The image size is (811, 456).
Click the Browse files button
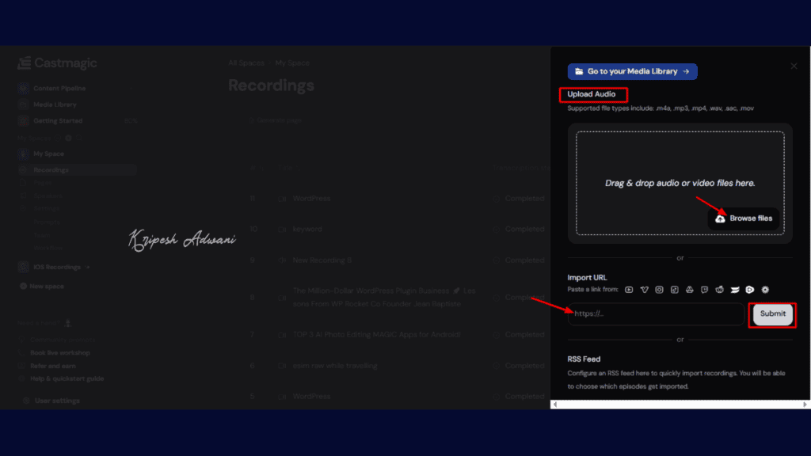tap(743, 218)
